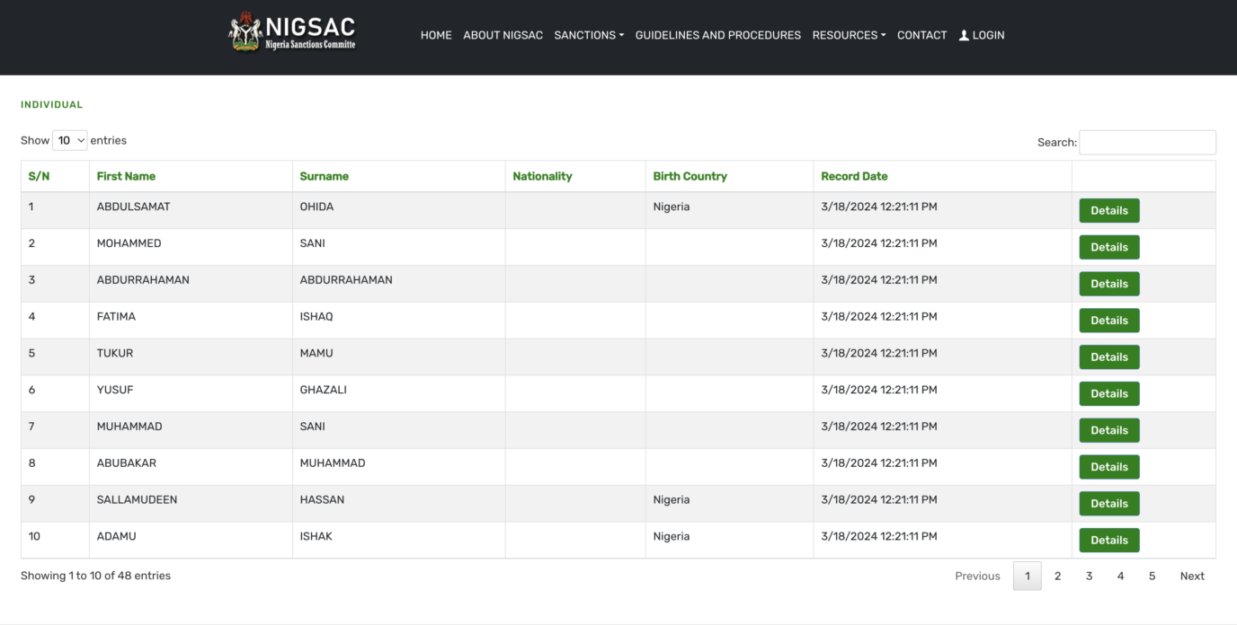Go to page 3 of results

tap(1089, 576)
